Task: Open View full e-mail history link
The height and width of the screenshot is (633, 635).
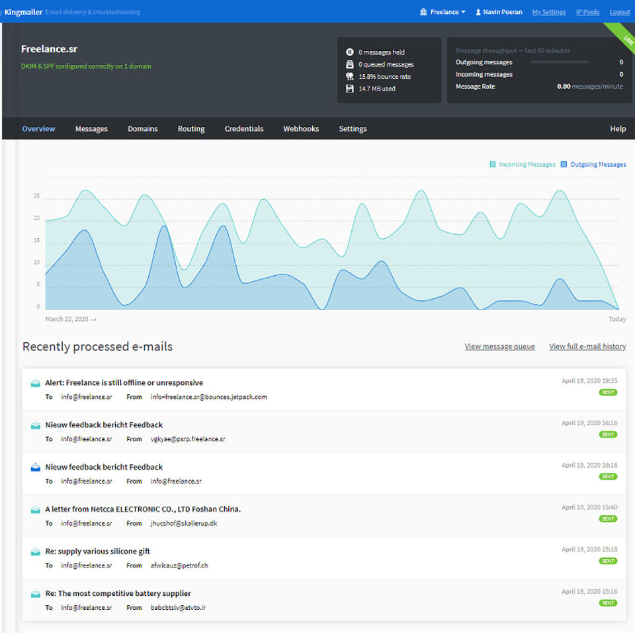Action: click(x=587, y=347)
